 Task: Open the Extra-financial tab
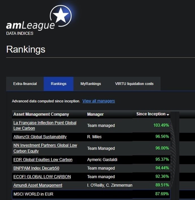tap(25, 84)
